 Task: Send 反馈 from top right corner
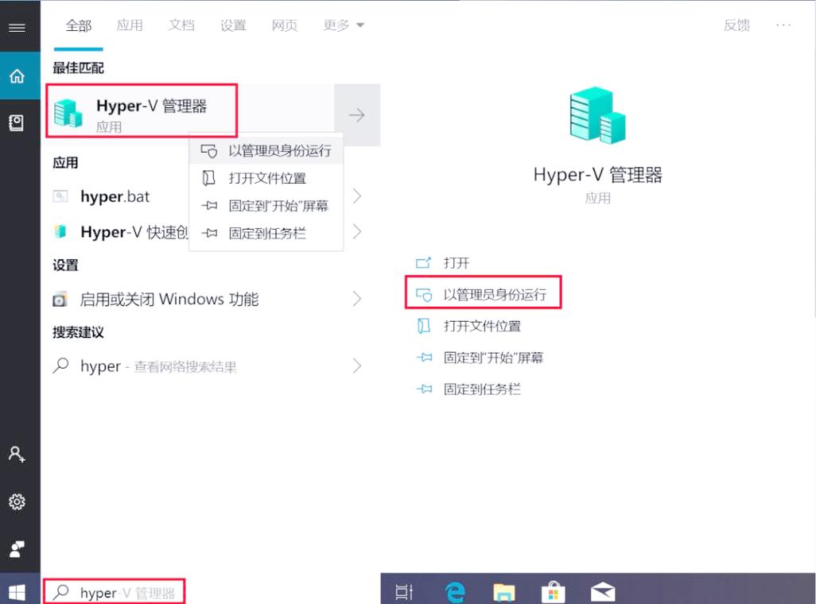(736, 25)
